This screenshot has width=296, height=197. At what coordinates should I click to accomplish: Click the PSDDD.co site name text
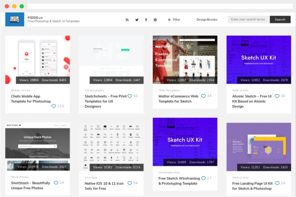[35, 18]
